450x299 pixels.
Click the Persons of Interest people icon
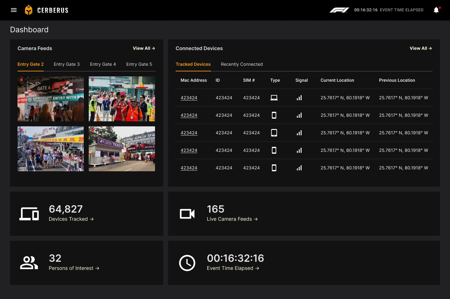point(29,263)
